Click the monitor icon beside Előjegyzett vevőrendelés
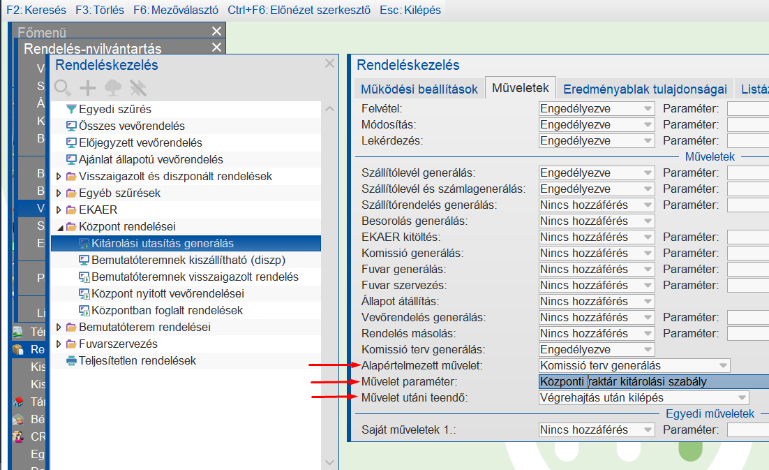This screenshot has height=470, width=769. (x=72, y=142)
